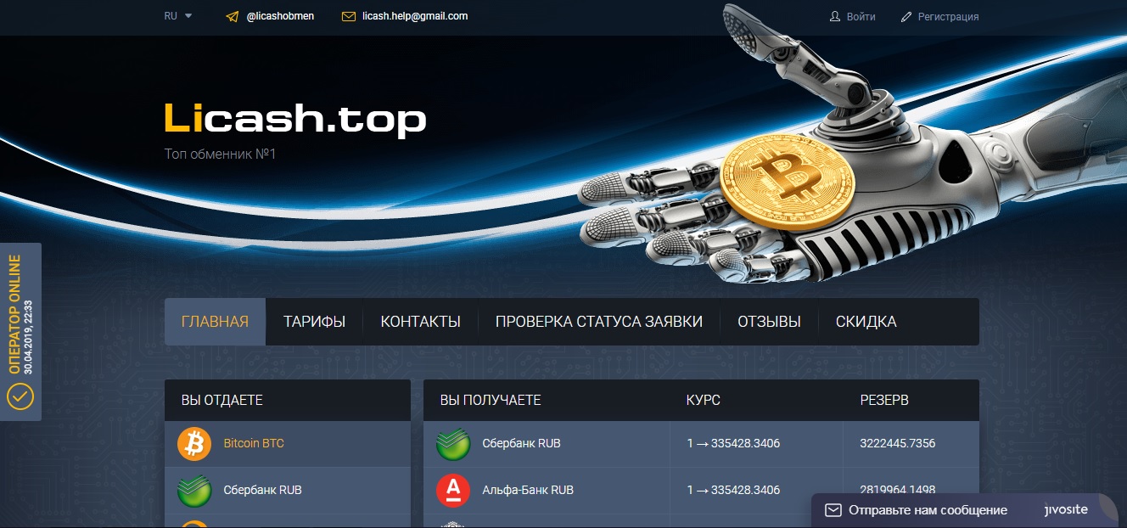1127x528 pixels.
Task: Click the green Сбербанк logo in give column
Action: coord(194,490)
